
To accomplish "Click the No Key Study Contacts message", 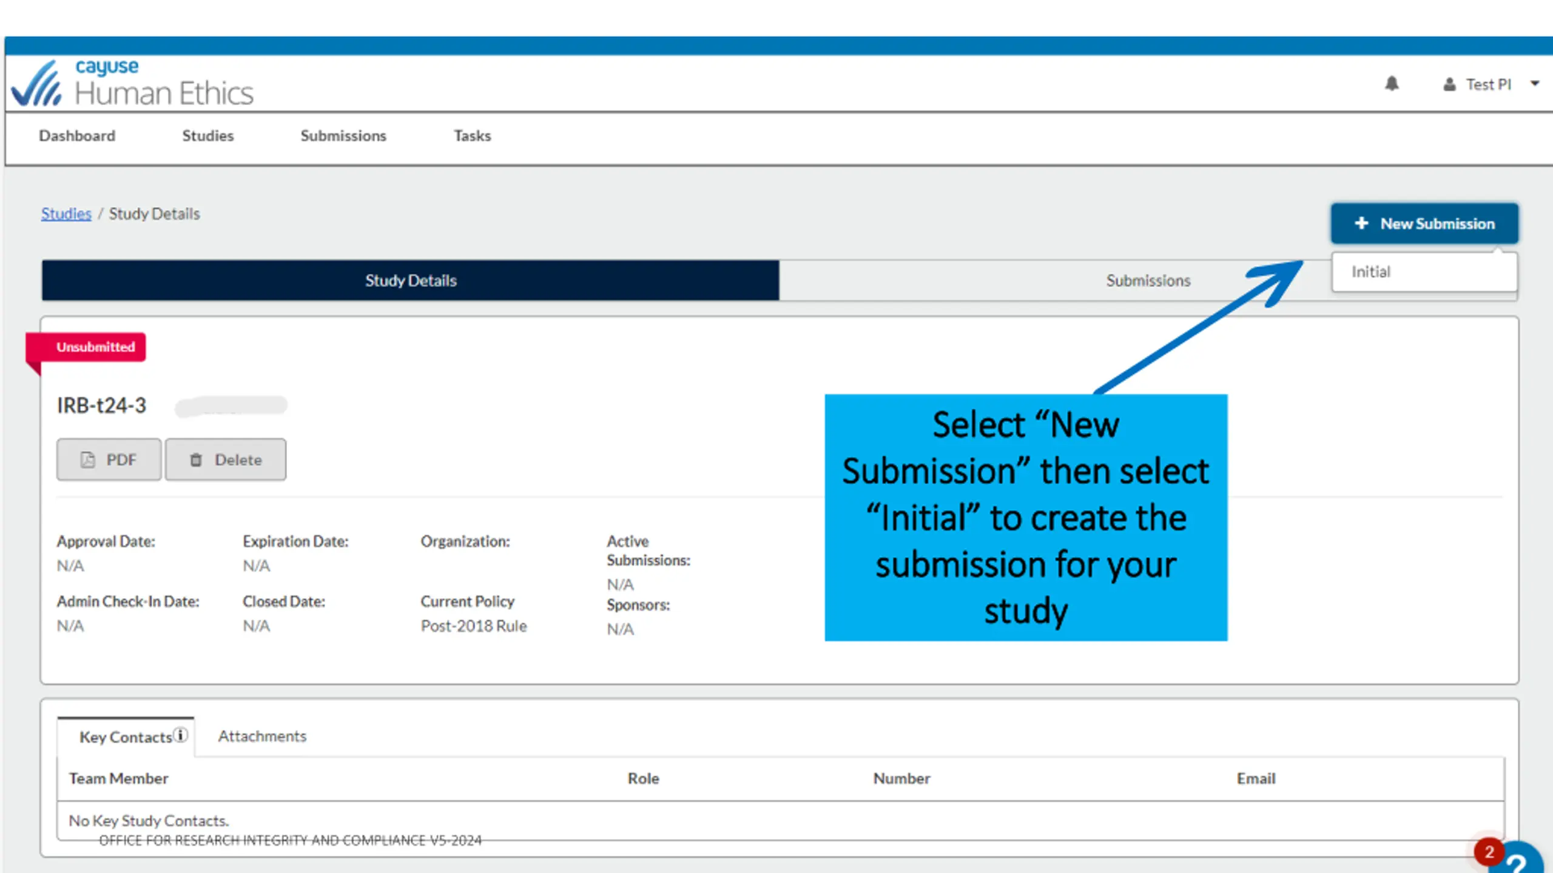I will [x=149, y=821].
